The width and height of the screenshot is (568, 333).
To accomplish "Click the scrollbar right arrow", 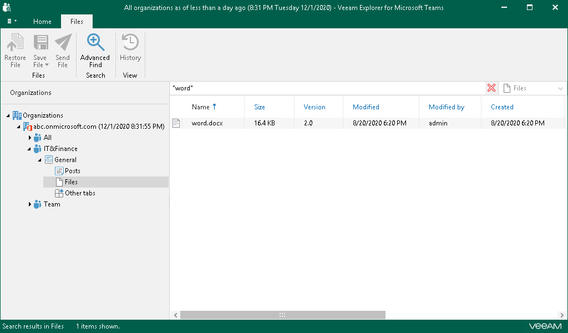I will coord(562,315).
